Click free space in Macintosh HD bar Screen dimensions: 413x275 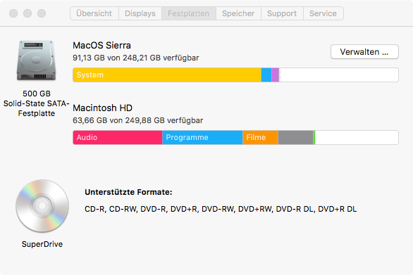coord(357,138)
